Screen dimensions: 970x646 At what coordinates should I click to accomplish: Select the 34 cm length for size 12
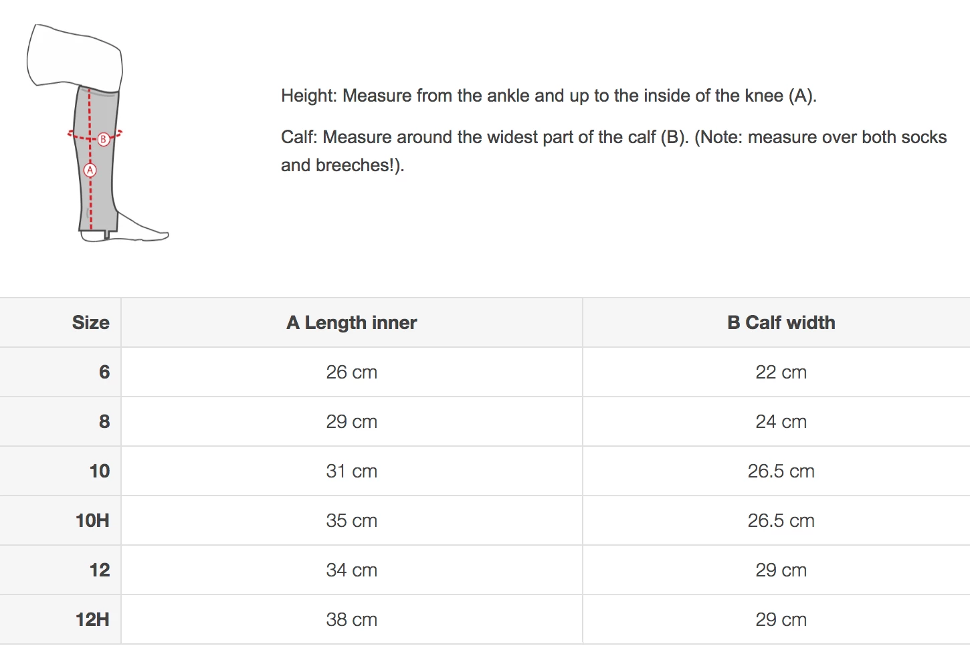pyautogui.click(x=351, y=570)
